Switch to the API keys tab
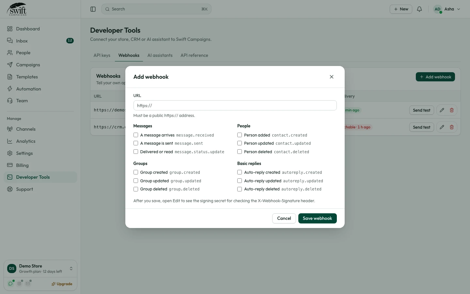470x294 pixels. click(102, 55)
